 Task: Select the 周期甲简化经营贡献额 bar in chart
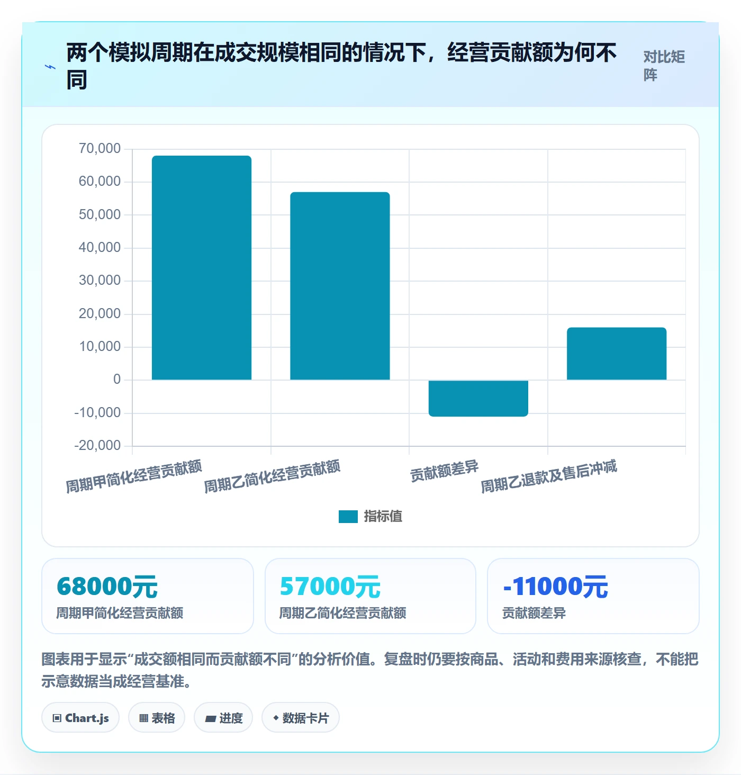coord(202,267)
